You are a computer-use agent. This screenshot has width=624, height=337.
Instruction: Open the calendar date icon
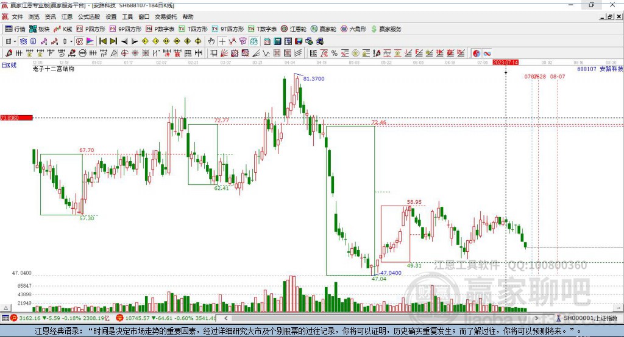(267, 41)
